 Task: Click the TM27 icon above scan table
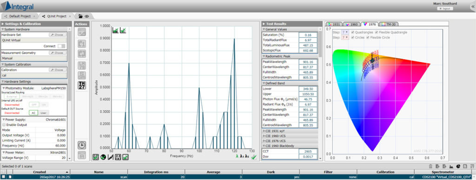coord(472,166)
